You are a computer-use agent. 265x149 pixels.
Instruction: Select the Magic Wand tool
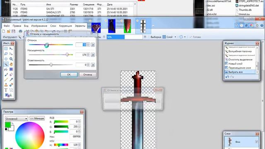[x=6, y=64]
